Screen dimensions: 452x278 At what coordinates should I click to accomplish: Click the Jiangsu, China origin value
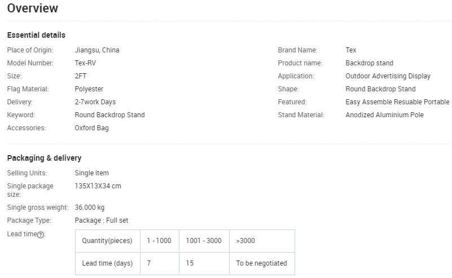click(x=97, y=50)
